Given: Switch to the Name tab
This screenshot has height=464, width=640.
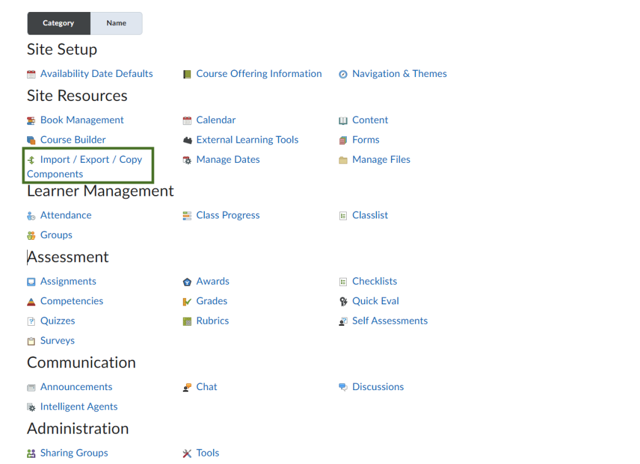Looking at the screenshot, I should (x=116, y=23).
